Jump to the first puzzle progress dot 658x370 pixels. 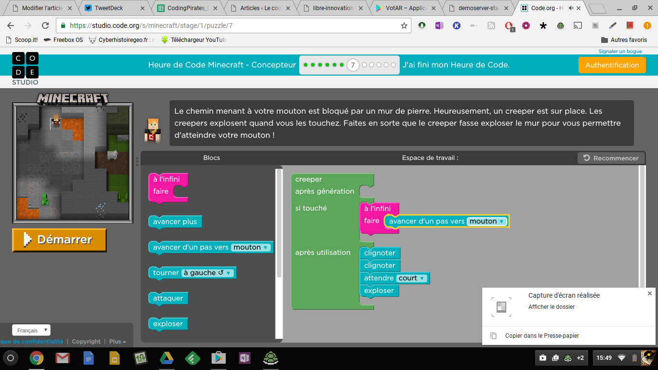tap(305, 65)
